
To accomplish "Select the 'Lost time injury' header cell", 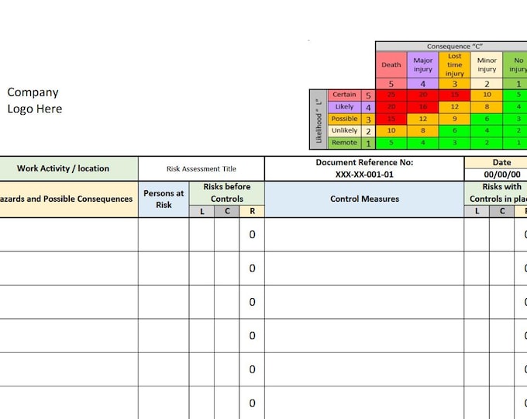I will [x=454, y=64].
